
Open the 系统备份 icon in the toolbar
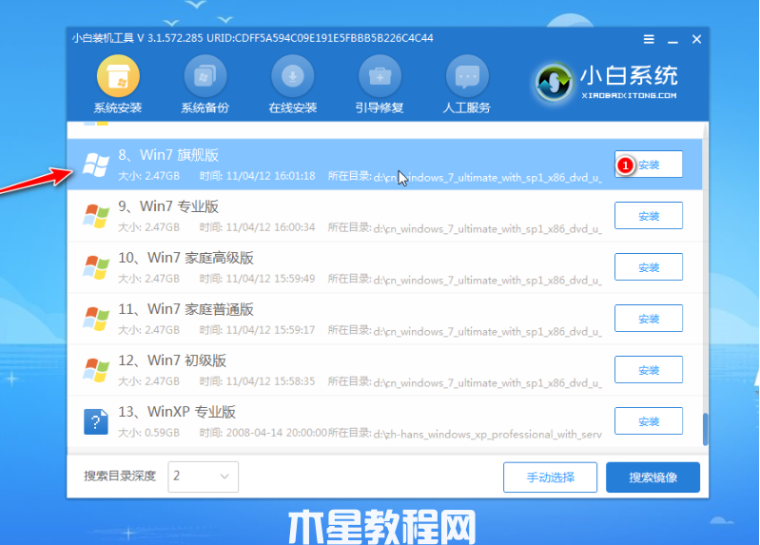pyautogui.click(x=205, y=76)
